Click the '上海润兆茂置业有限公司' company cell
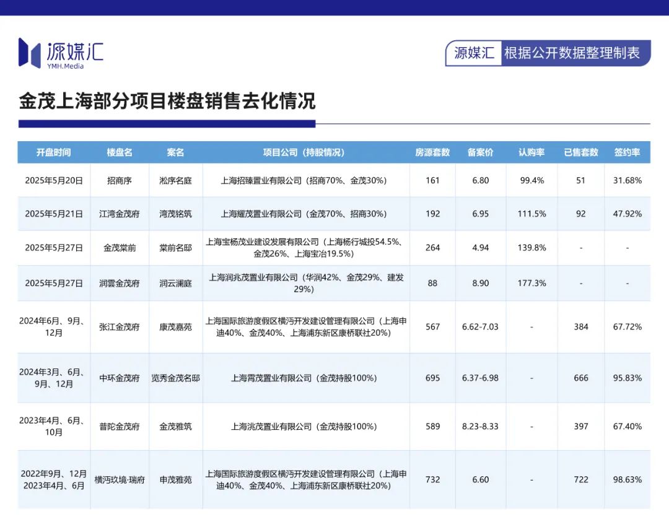Screen dimensions: 669x527 point(305,283)
